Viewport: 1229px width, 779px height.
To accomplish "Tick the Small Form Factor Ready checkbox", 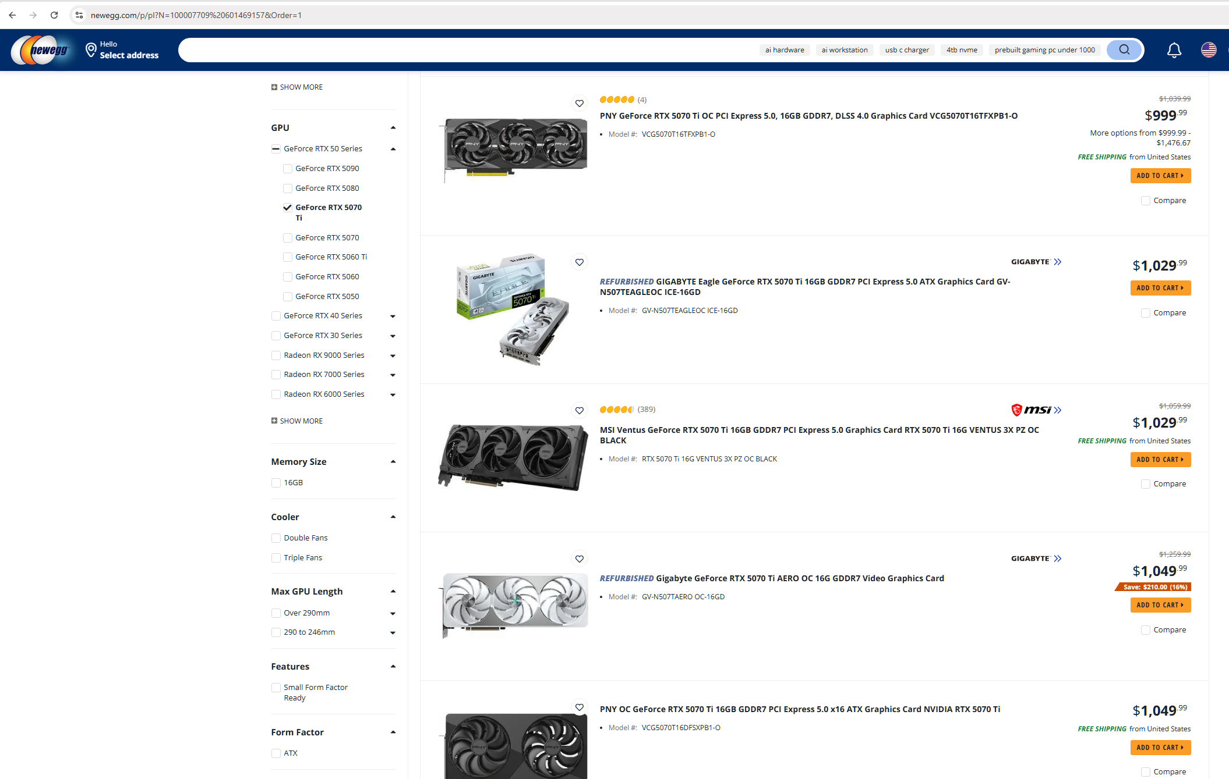I will pos(276,688).
